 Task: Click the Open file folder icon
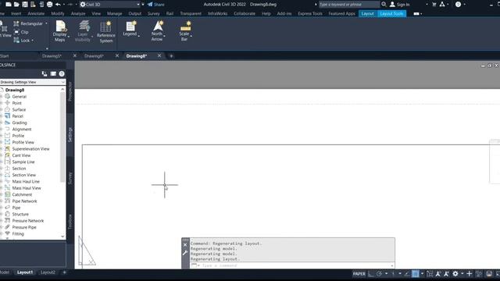(x=16, y=5)
